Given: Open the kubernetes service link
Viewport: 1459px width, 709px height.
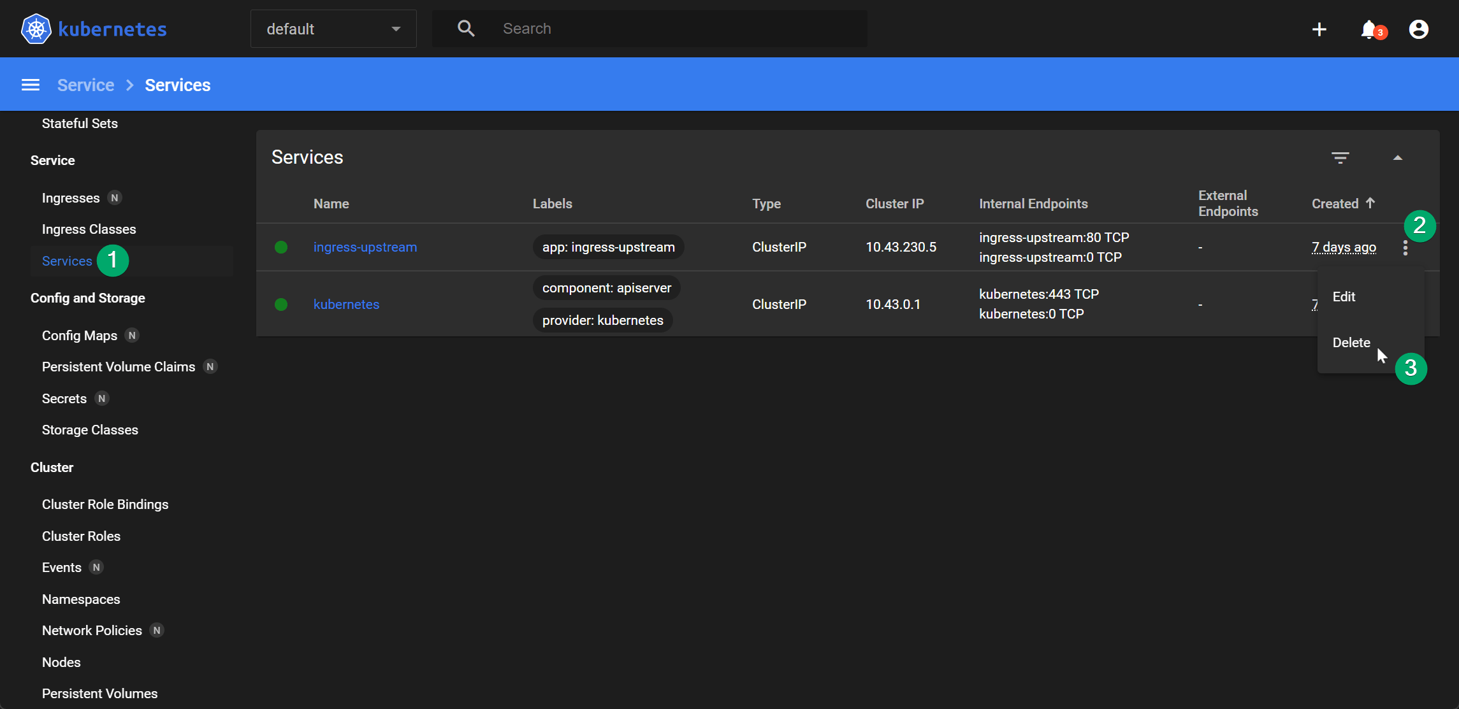Looking at the screenshot, I should (x=346, y=304).
